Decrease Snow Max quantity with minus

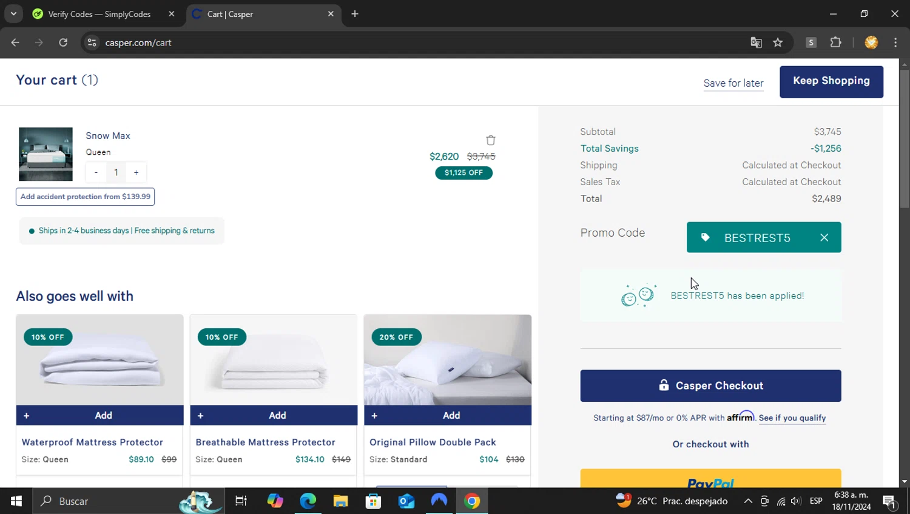tap(96, 172)
